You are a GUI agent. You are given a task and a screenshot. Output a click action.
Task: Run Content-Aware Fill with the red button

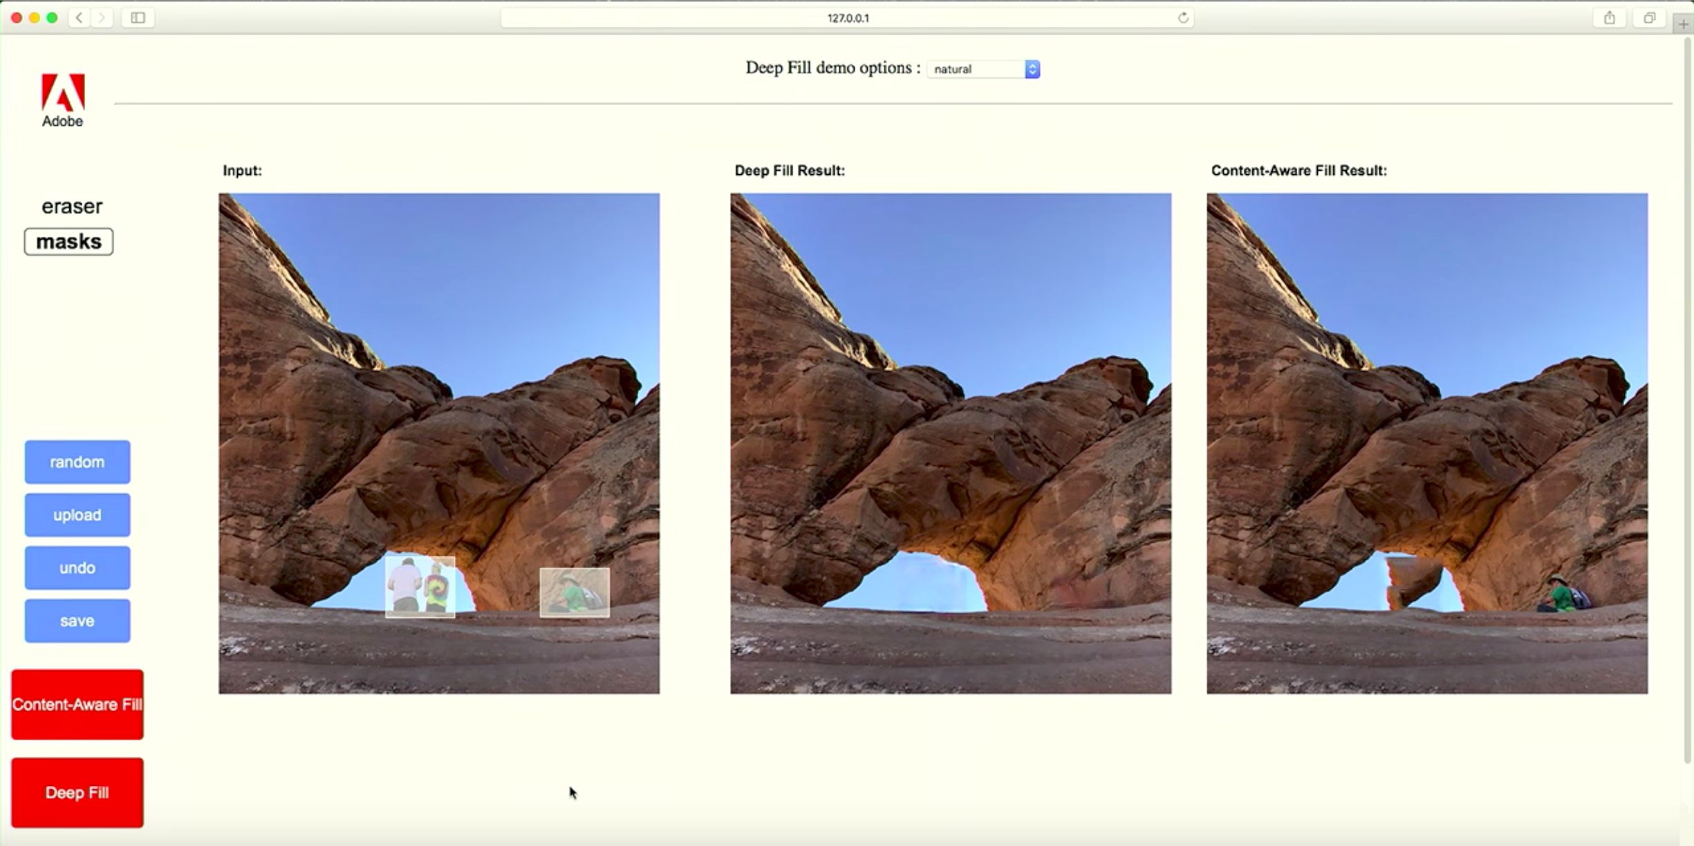coord(77,704)
